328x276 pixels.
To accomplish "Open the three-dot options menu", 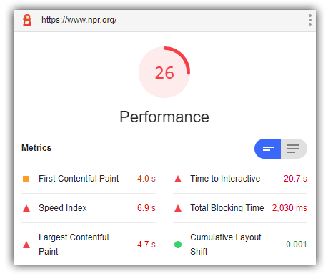I will pos(310,20).
